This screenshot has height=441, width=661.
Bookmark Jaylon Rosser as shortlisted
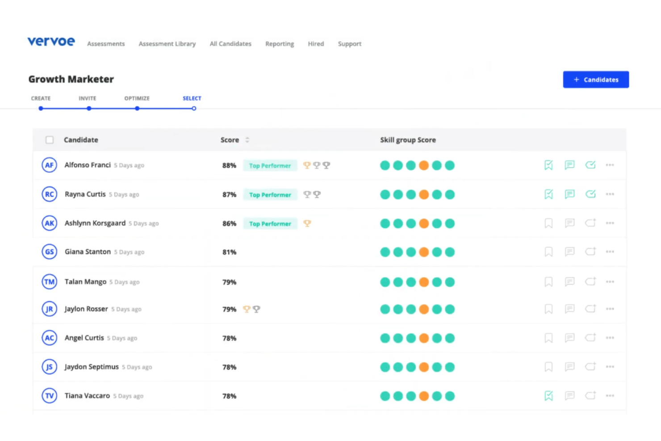pyautogui.click(x=548, y=309)
